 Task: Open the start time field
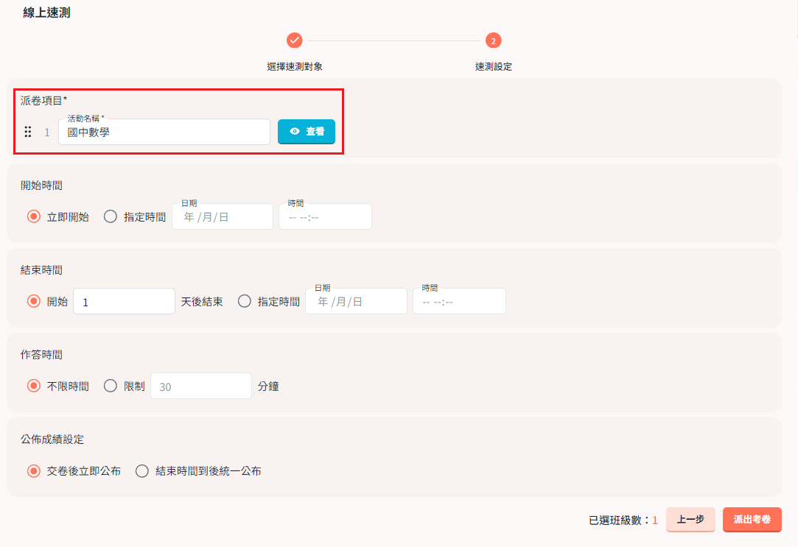point(324,217)
